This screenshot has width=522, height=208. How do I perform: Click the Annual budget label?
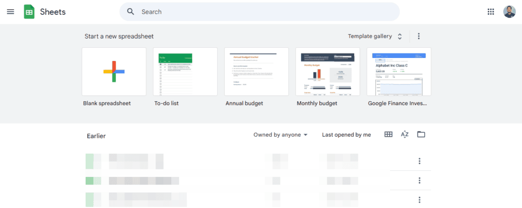(x=244, y=103)
